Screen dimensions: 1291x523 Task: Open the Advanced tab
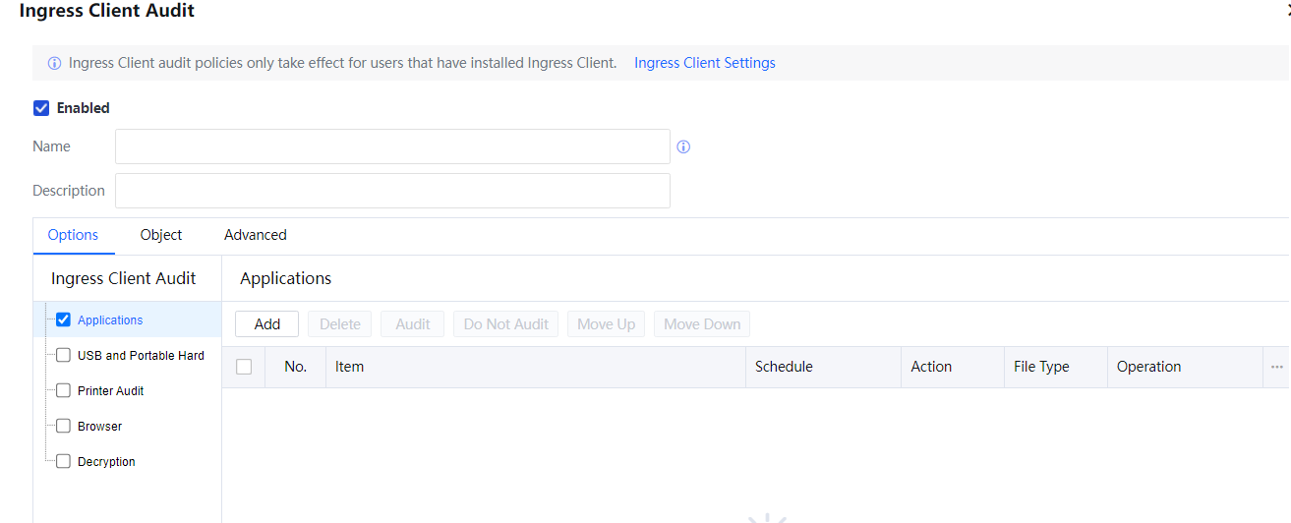pyautogui.click(x=255, y=235)
